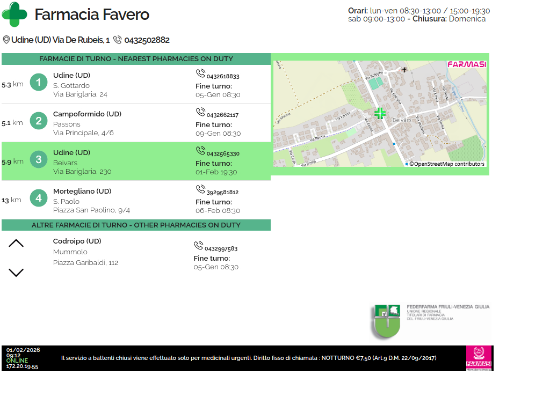The image size is (550, 412).
Task: Click the green cross marker on the map
Action: coord(380,113)
